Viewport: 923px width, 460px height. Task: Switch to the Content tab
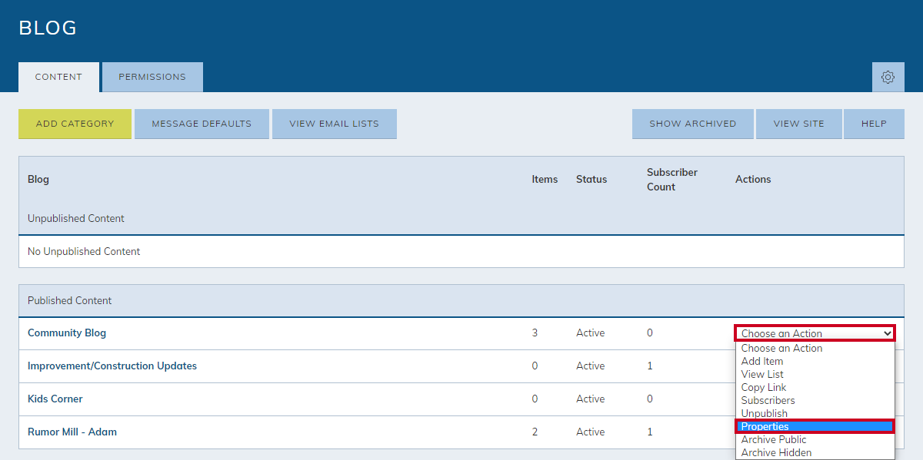pyautogui.click(x=58, y=78)
